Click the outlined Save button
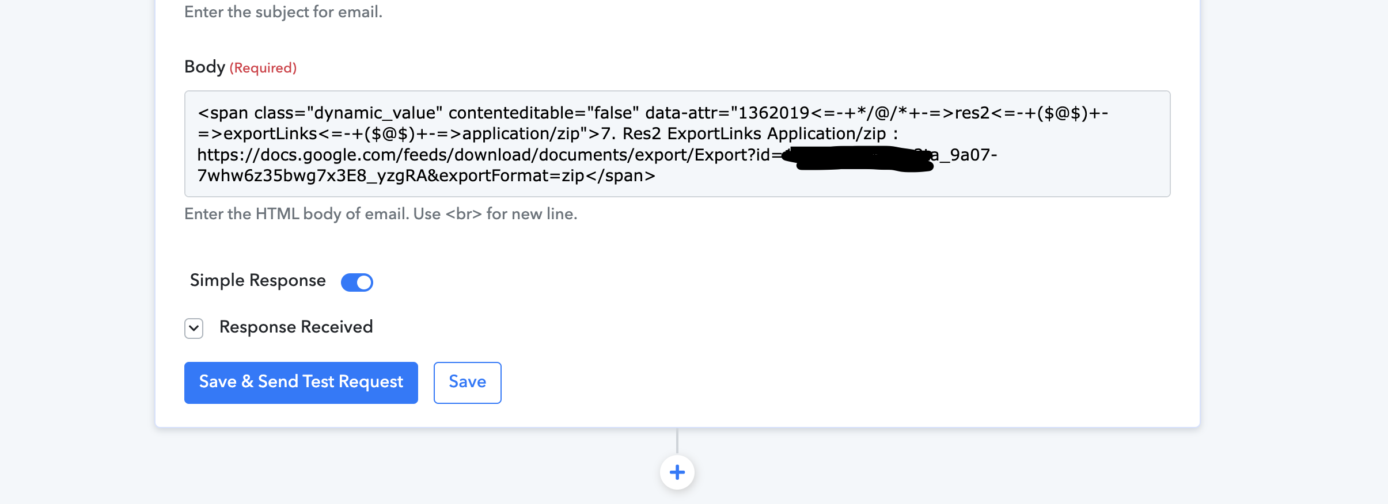This screenshot has width=1388, height=504. coord(467,383)
